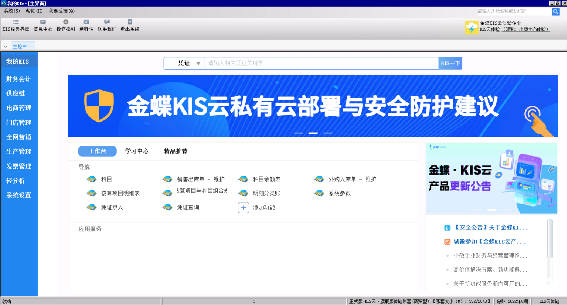Open the 系统(S) menu

coord(12,11)
